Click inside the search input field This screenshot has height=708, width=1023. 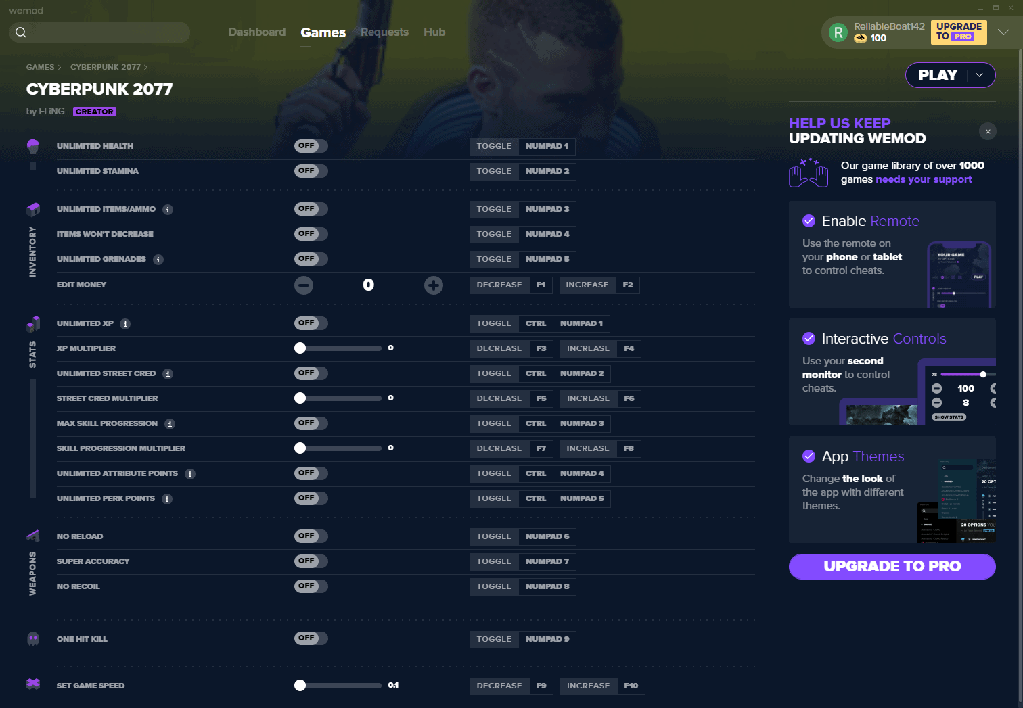coord(99,32)
